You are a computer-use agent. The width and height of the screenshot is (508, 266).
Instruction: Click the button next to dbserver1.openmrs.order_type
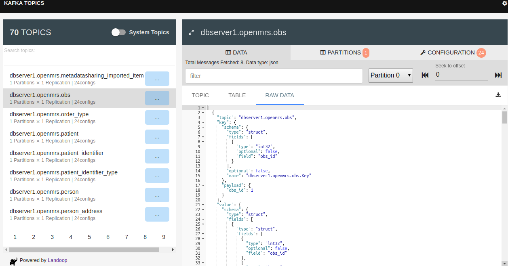coord(157,117)
